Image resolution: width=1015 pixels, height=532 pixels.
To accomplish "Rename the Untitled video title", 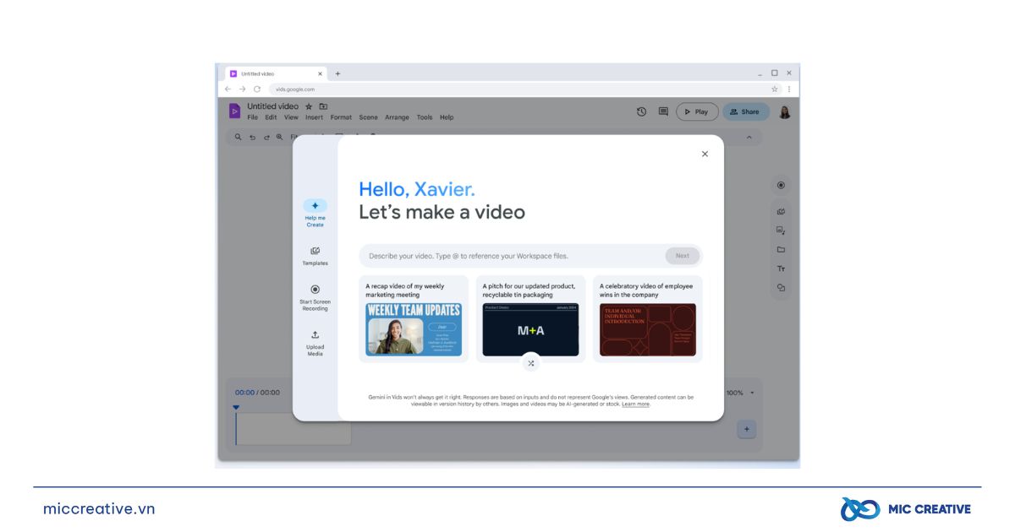I will 272,106.
